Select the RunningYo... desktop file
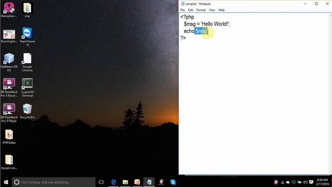 coord(9,36)
